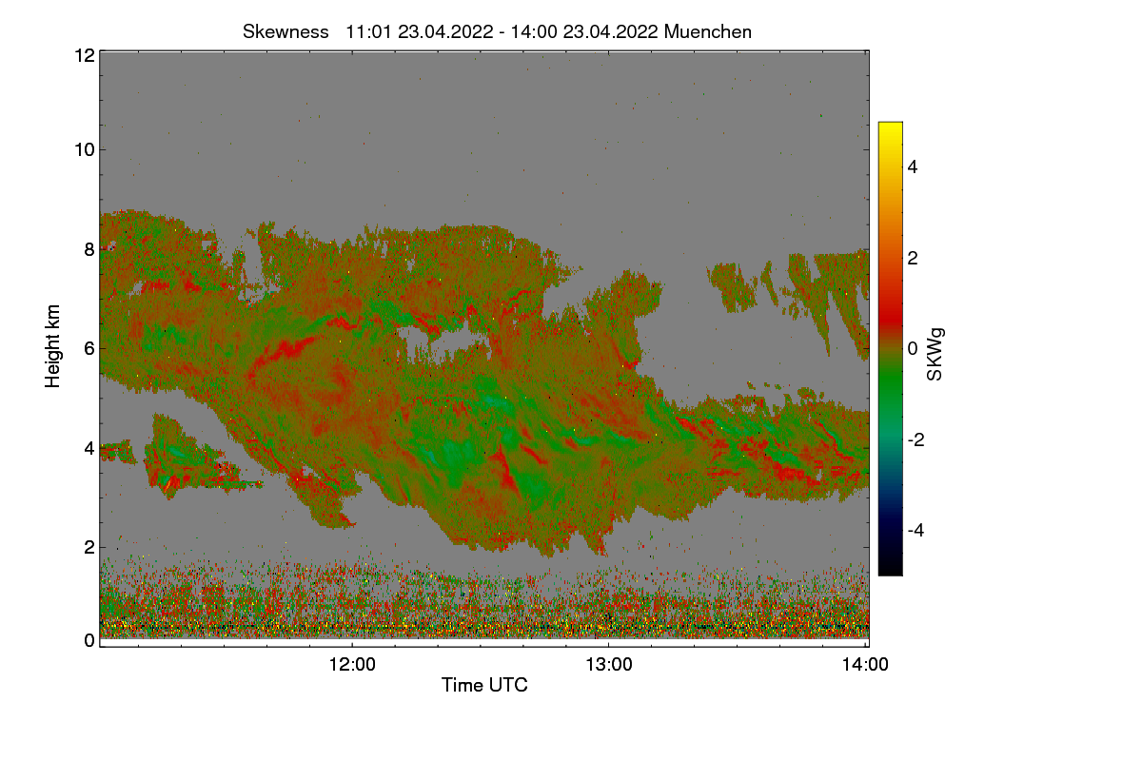Click the height tick label 8

coord(89,250)
